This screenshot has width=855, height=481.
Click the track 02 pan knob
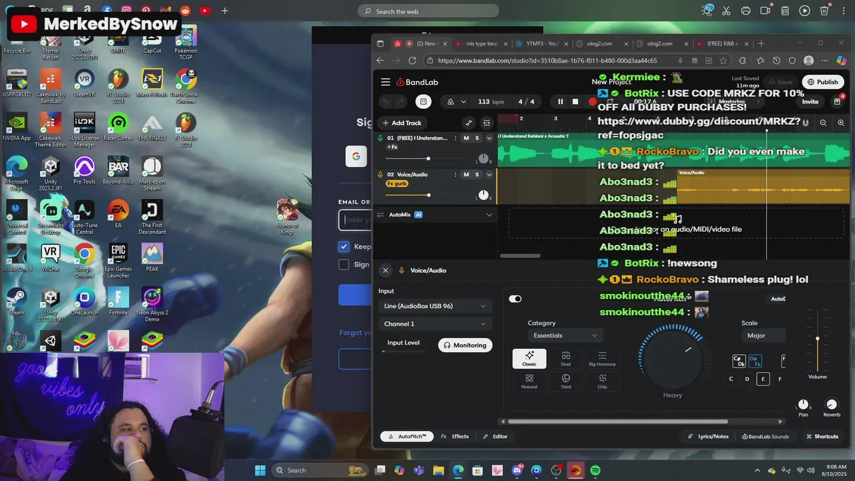(483, 195)
